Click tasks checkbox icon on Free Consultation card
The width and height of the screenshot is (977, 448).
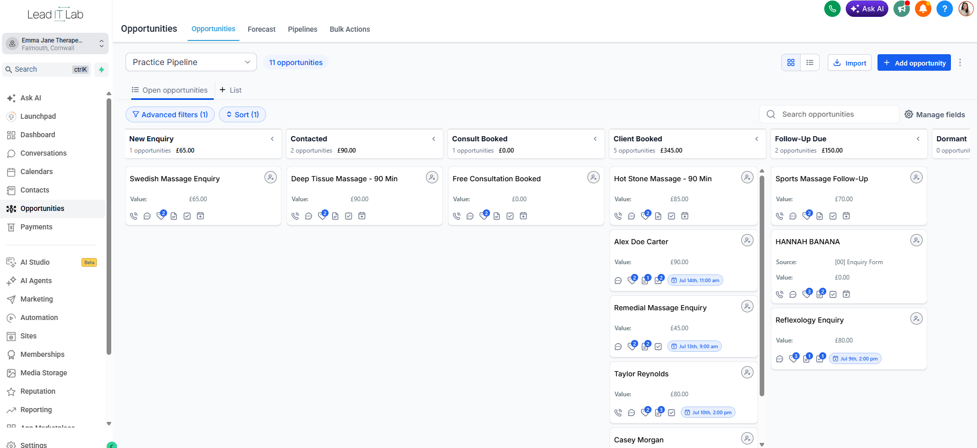[510, 216]
